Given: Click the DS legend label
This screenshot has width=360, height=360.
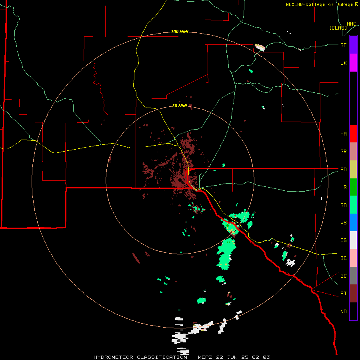Looking at the screenshot, I should pos(344,240).
